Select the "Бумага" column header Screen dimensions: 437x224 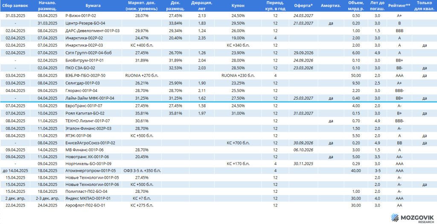pyautogui.click(x=93, y=6)
